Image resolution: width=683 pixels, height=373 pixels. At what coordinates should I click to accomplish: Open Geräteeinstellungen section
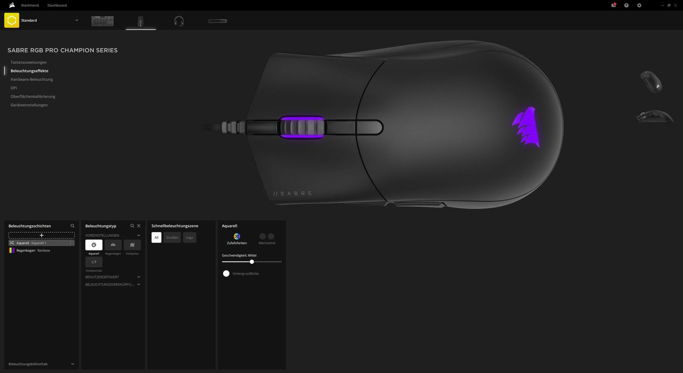[x=29, y=105]
